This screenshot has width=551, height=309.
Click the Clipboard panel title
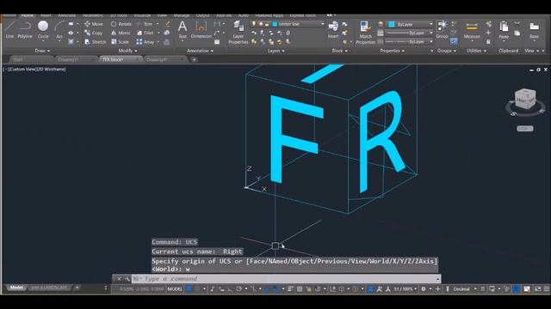(508, 51)
